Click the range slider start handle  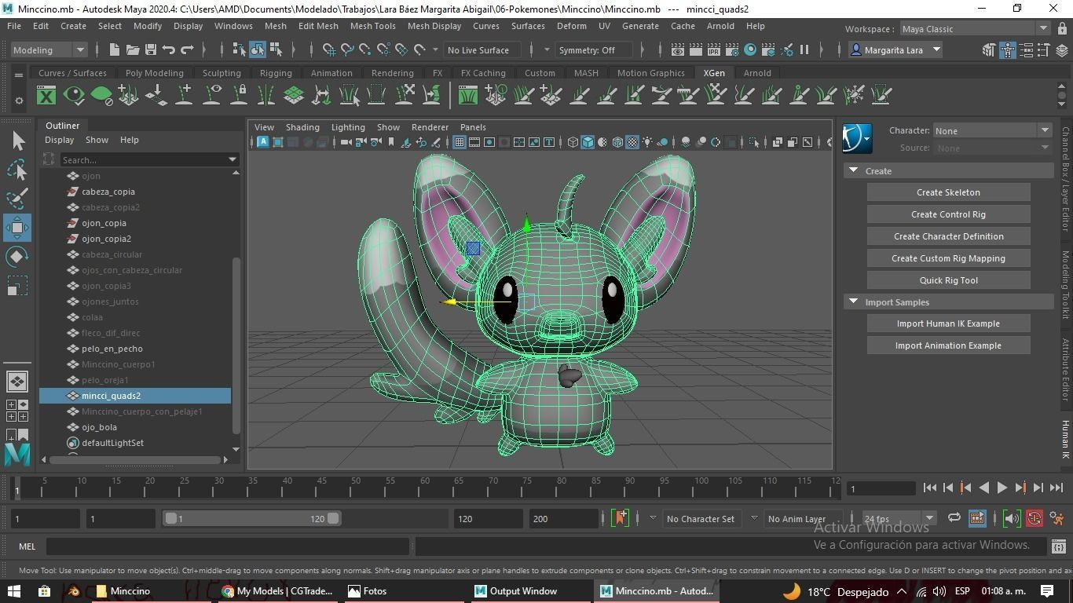coord(170,518)
